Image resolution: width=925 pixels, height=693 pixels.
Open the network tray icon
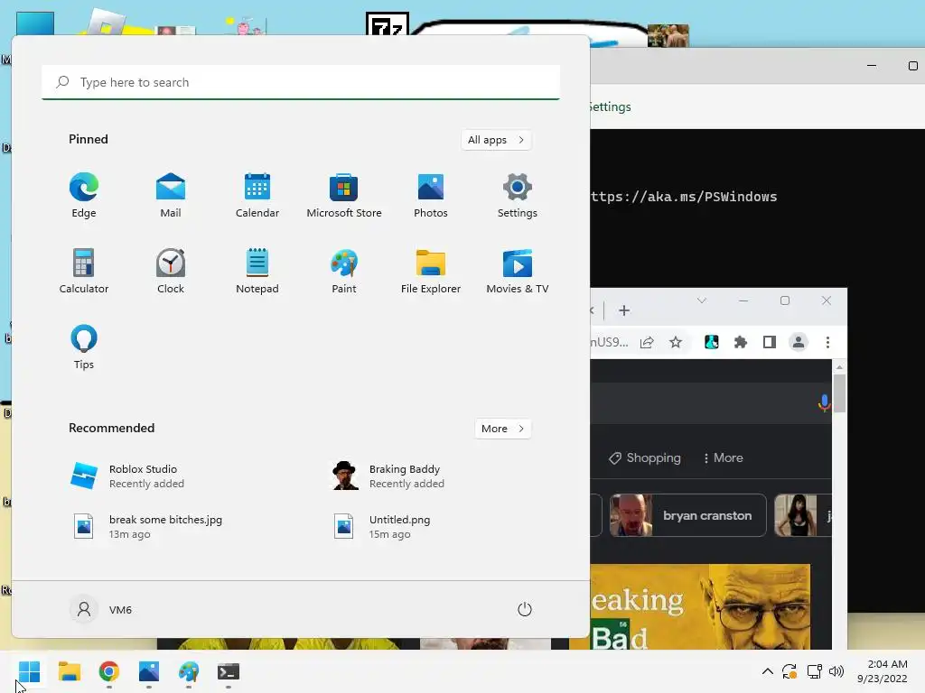pos(814,671)
